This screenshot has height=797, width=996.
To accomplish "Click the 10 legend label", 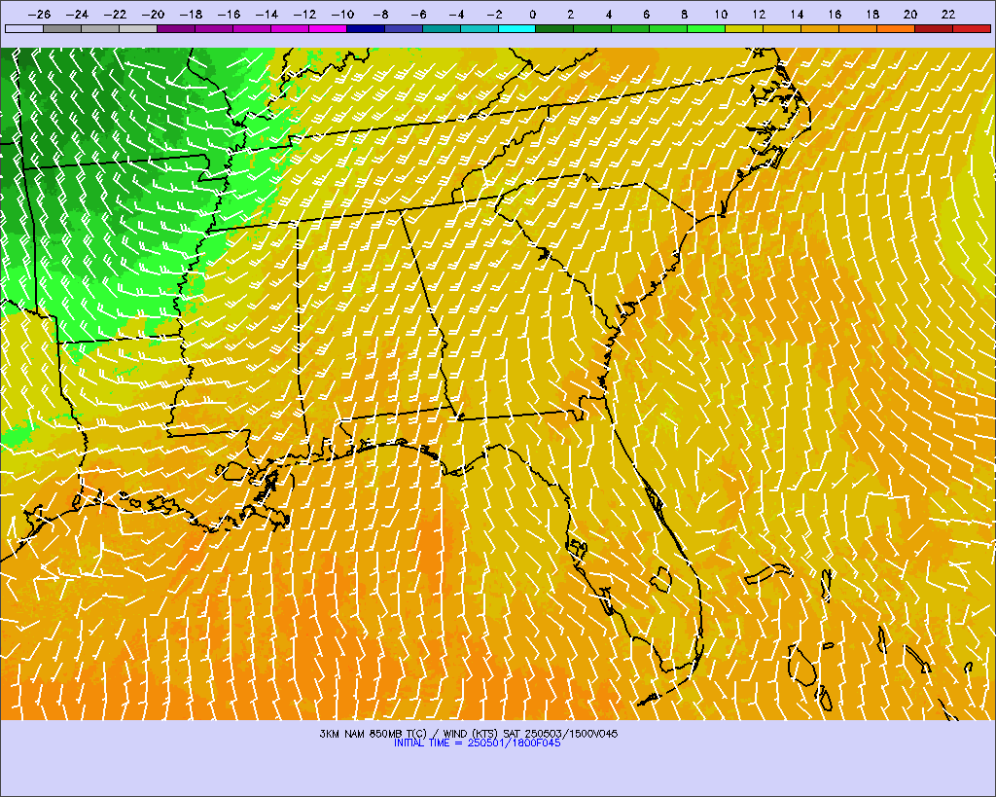I will click(721, 15).
